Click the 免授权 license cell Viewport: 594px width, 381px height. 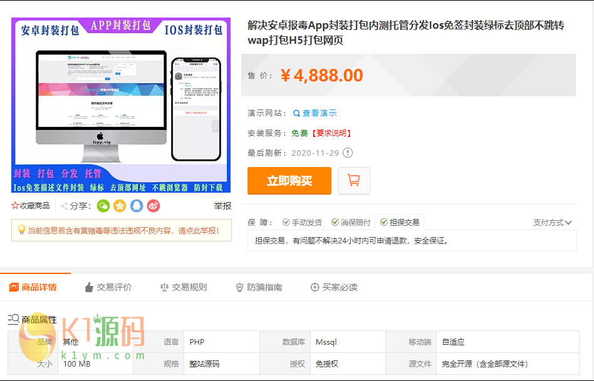(x=347, y=364)
